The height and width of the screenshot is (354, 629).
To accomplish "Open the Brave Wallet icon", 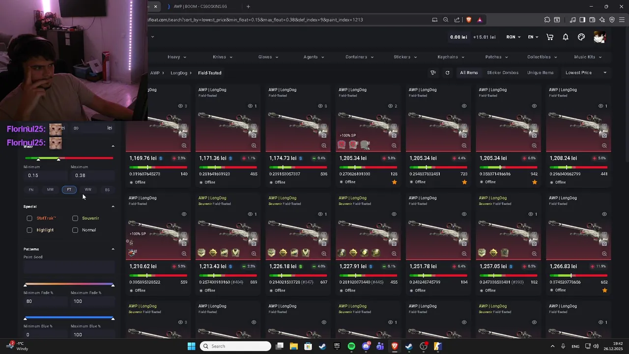I will click(x=592, y=20).
